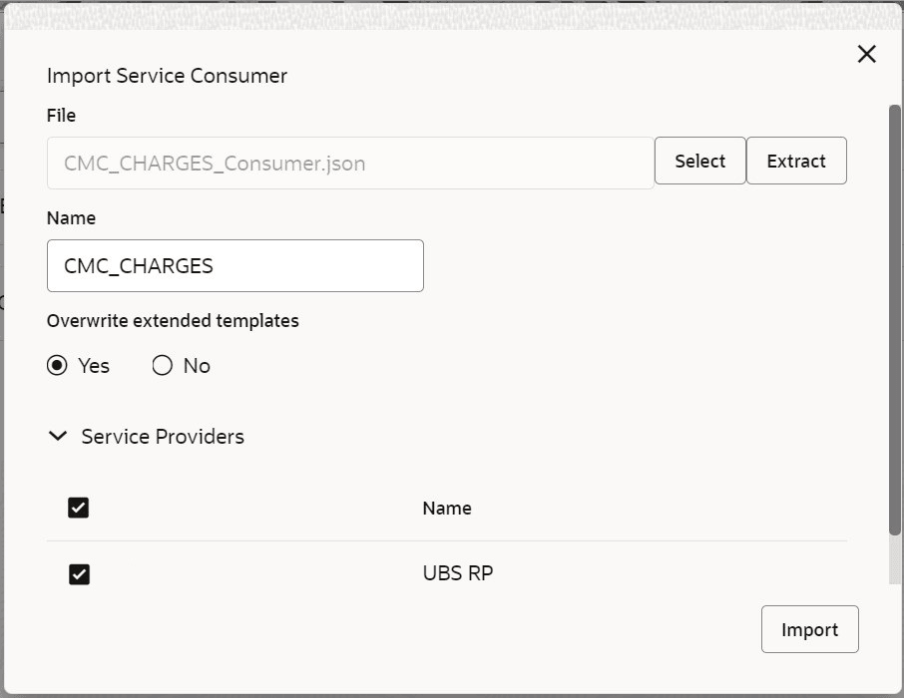Collapse the Service Providers chevron
The height and width of the screenshot is (698, 904).
tap(58, 437)
